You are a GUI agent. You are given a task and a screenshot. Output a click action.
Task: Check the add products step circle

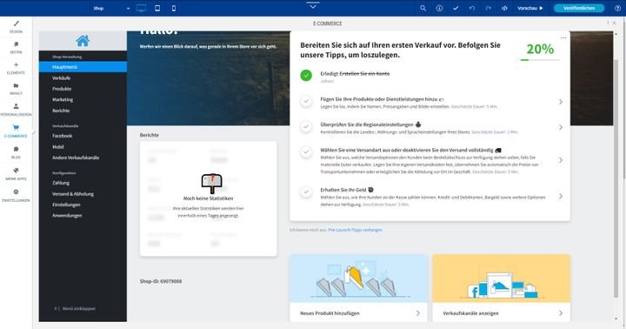coord(306,101)
